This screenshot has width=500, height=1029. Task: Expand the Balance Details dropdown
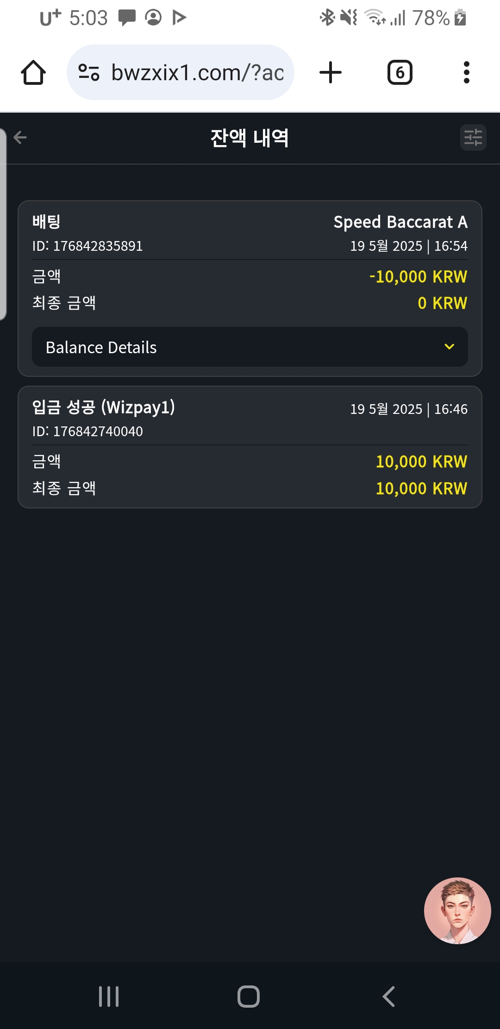[250, 347]
